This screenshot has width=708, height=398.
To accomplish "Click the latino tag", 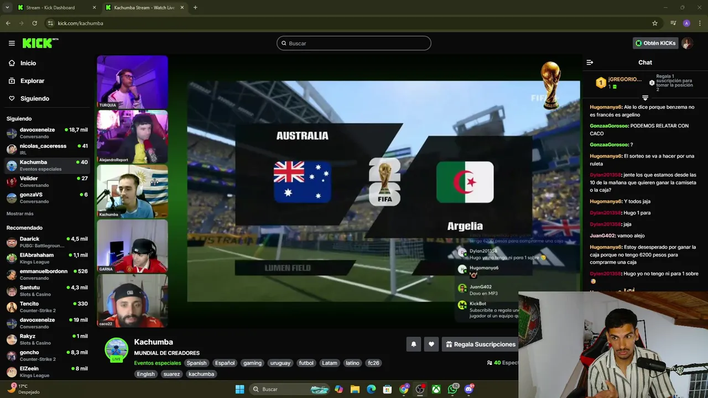I will [x=352, y=363].
